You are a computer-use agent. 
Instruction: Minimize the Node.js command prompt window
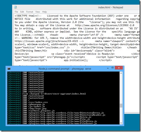(x=108, y=68)
